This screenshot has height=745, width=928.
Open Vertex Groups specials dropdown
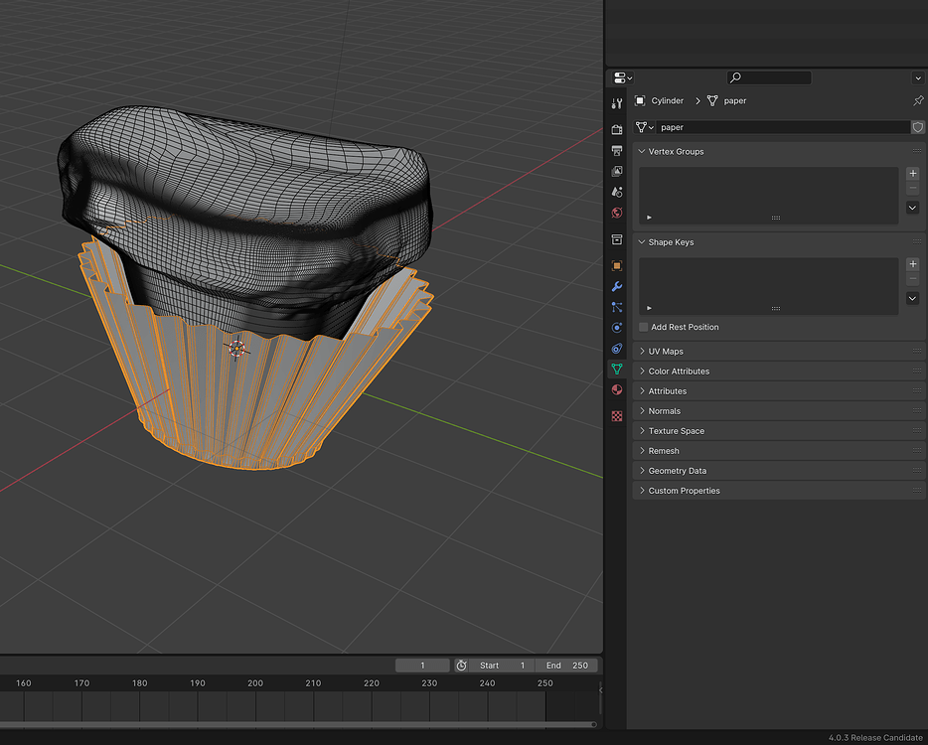point(913,208)
